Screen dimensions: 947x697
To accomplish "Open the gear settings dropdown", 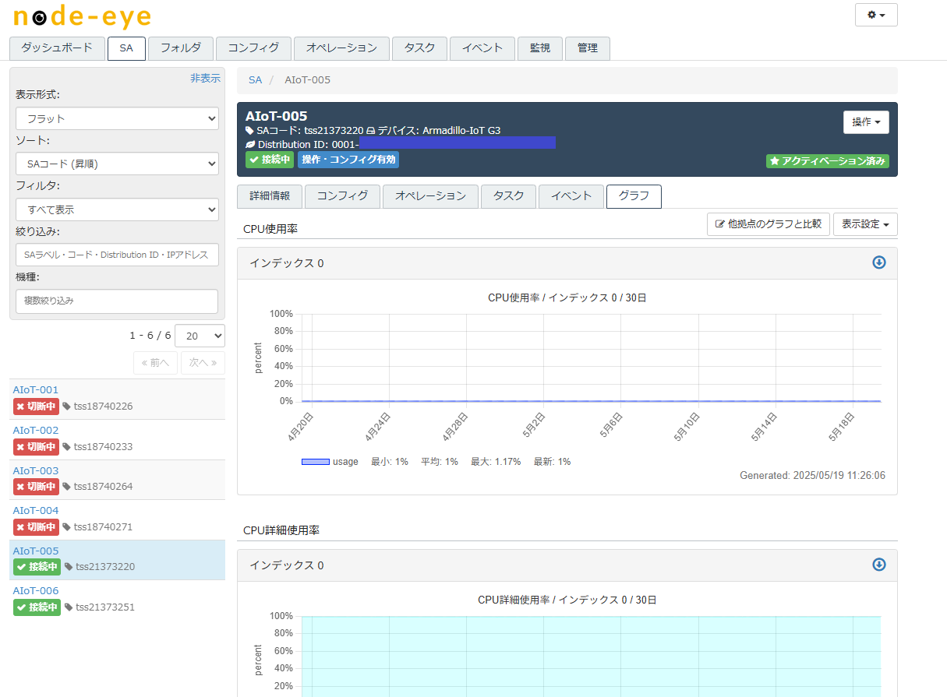I will [x=876, y=15].
